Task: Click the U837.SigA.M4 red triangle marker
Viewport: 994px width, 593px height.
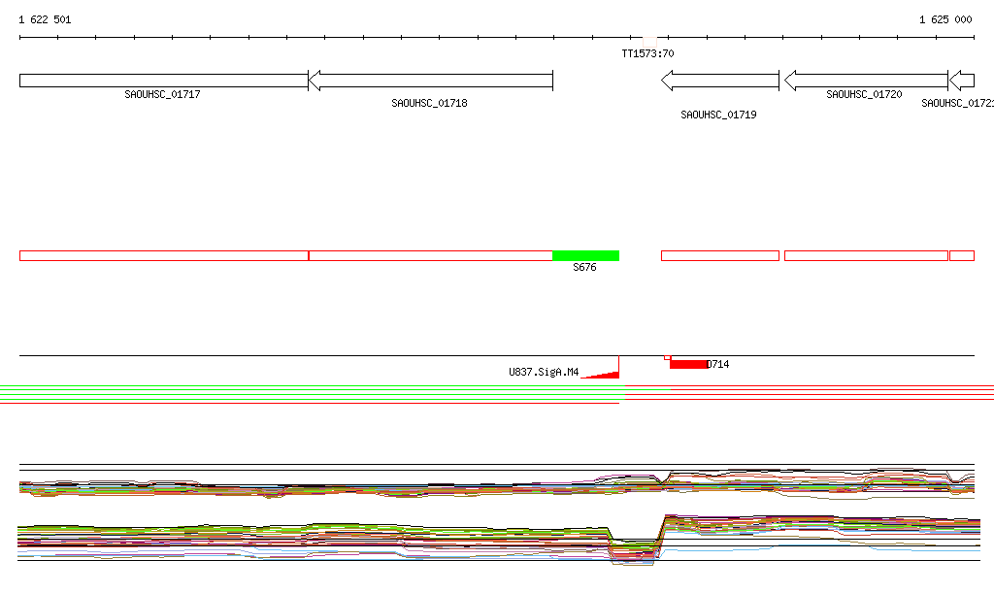Action: point(604,374)
